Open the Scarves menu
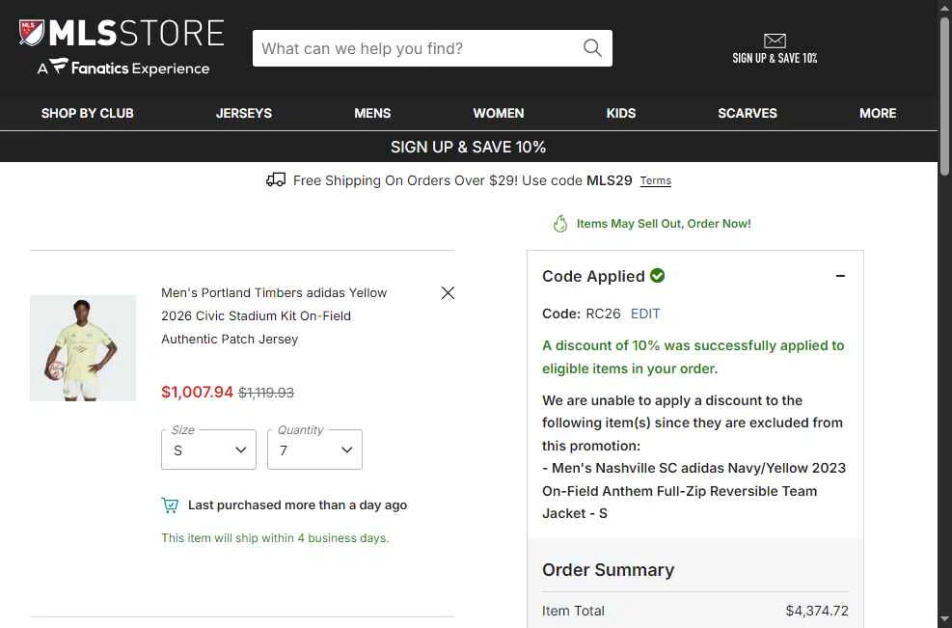This screenshot has height=628, width=952. (748, 113)
